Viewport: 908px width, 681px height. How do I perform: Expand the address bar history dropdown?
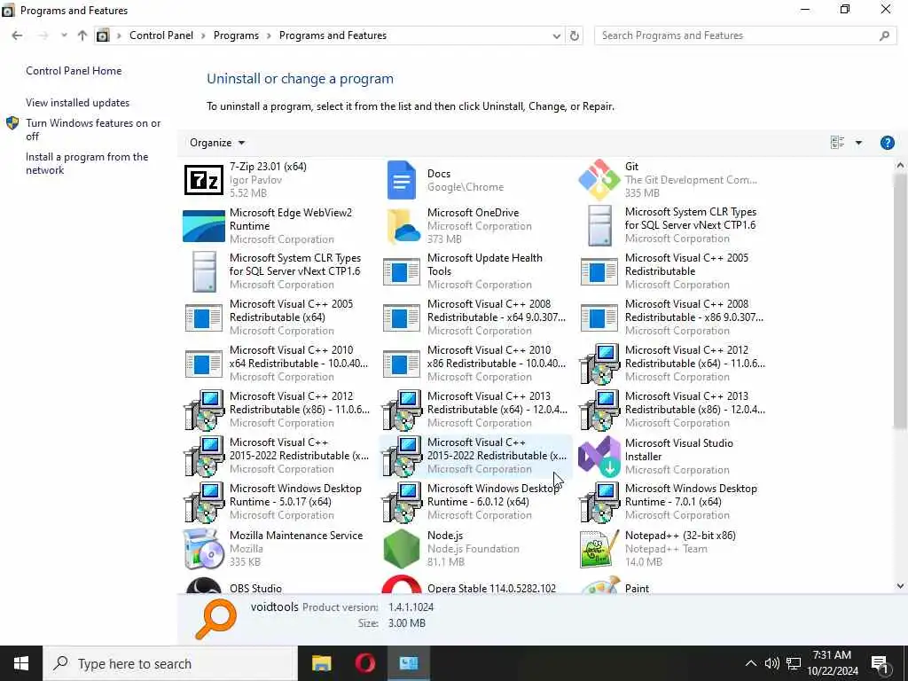(557, 35)
